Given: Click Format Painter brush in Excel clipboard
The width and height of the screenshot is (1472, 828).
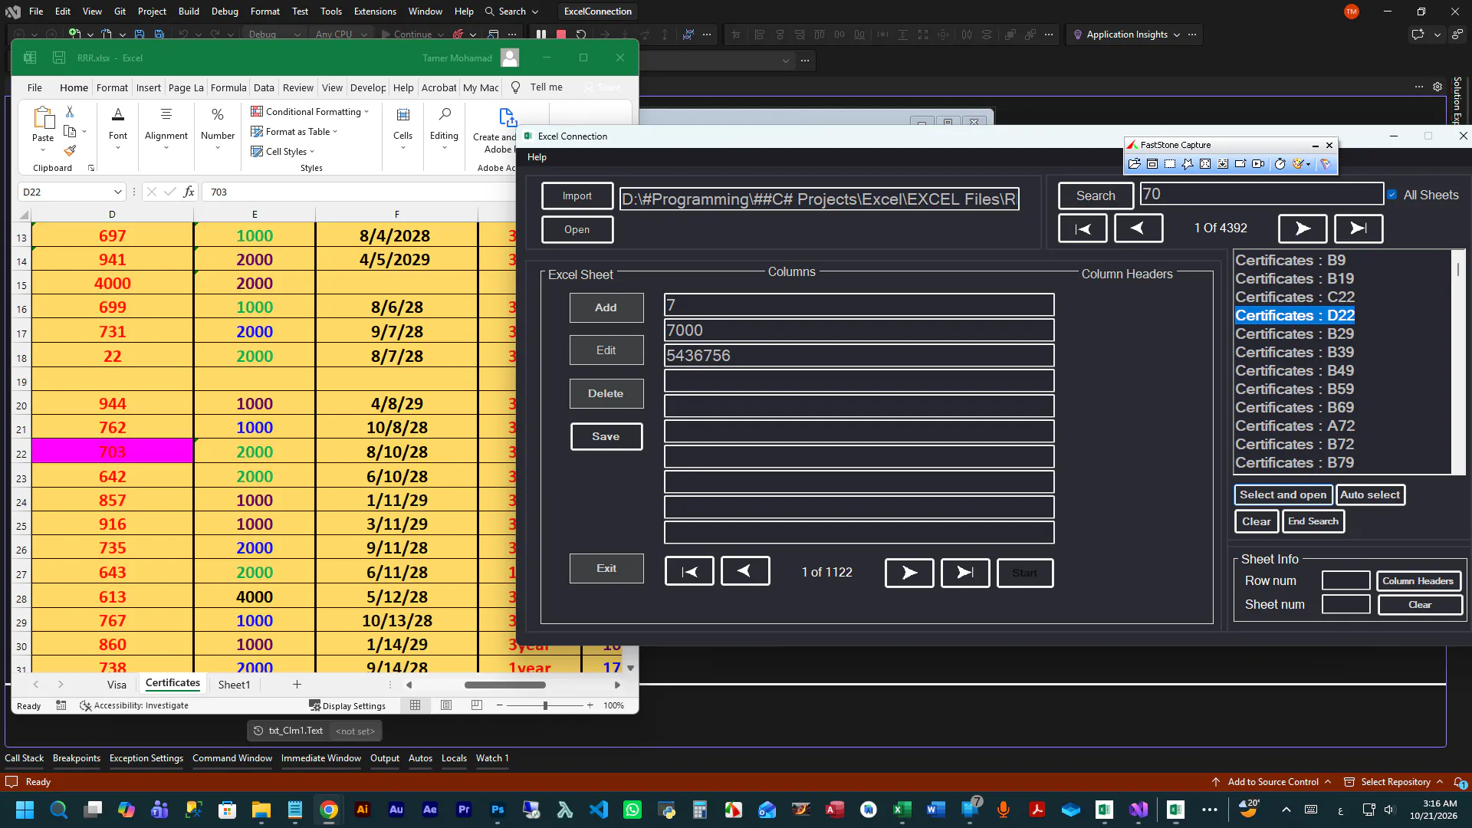Looking at the screenshot, I should click(70, 150).
